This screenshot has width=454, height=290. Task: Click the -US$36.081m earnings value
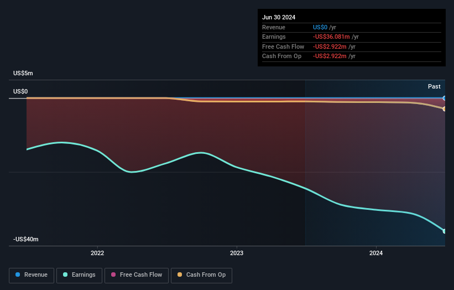331,37
